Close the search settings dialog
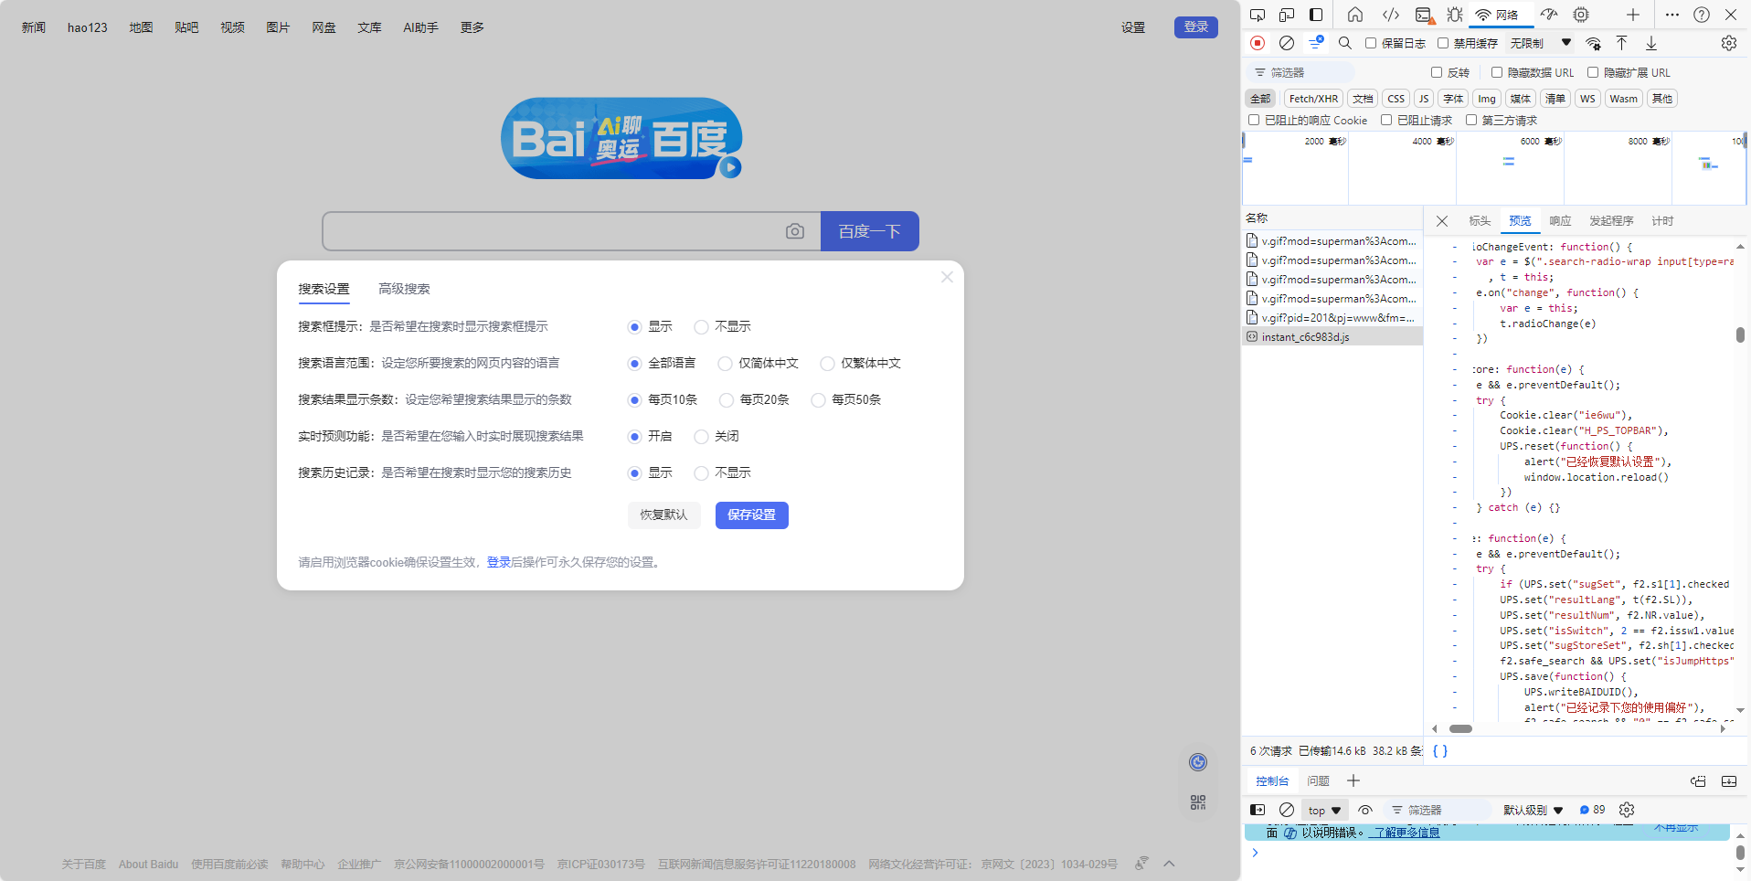Viewport: 1751px width, 881px height. pyautogui.click(x=947, y=277)
